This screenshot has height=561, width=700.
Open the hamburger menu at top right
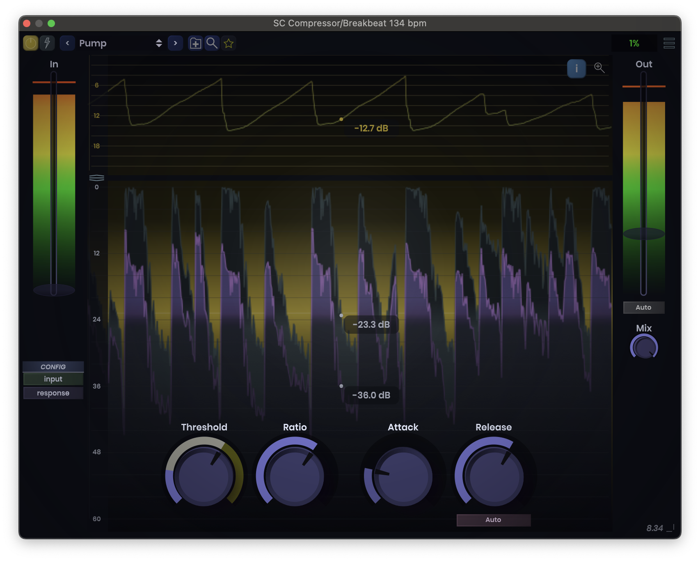(x=669, y=43)
